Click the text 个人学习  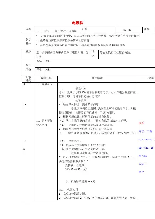[42, 124]
